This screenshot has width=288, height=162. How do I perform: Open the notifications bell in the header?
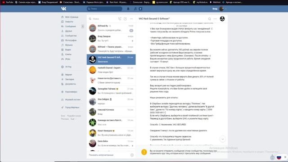(x=128, y=9)
